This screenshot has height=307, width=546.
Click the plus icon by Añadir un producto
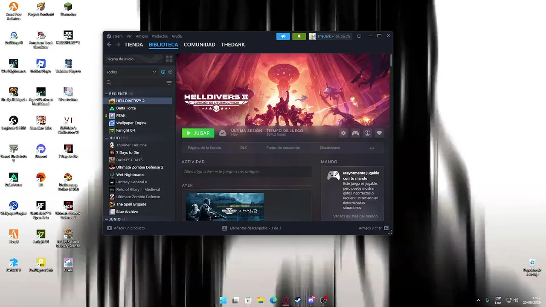tap(109, 228)
